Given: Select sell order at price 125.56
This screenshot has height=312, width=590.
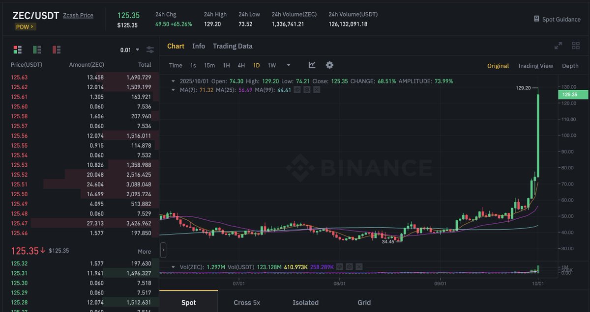Looking at the screenshot, I should coord(81,135).
